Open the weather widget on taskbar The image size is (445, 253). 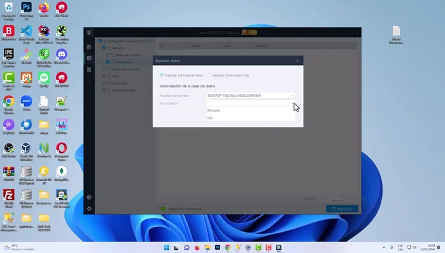coord(18,247)
